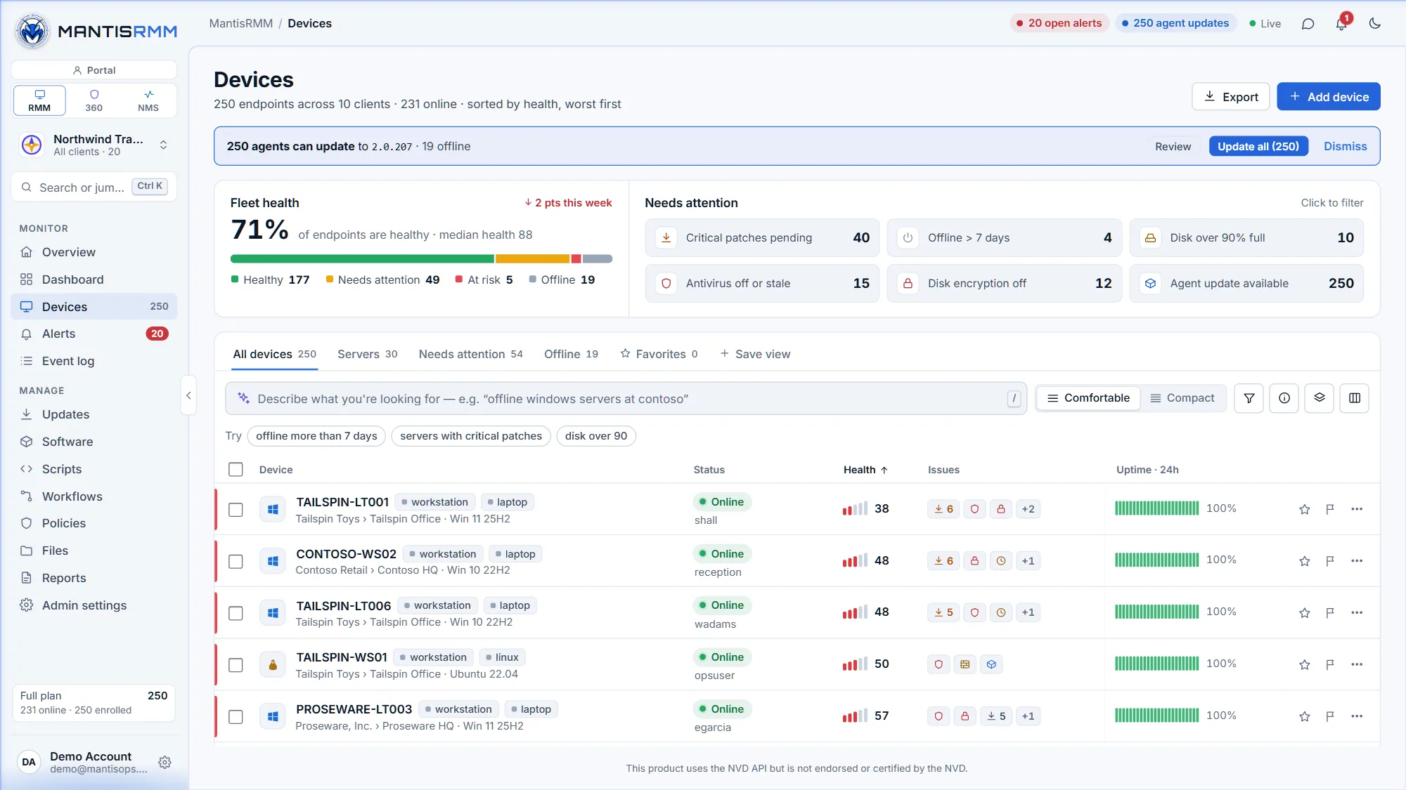
Task: Select the TAILSPIN-LT001 row checkbox
Action: [236, 510]
